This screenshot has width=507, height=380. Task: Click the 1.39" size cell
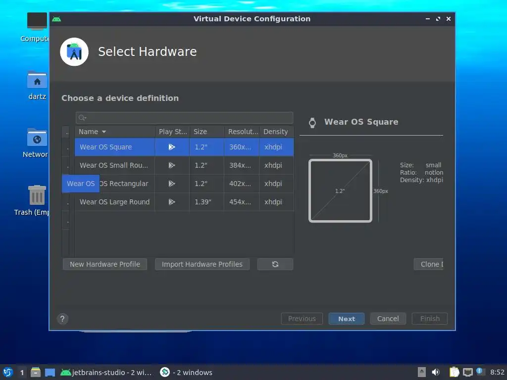point(207,202)
